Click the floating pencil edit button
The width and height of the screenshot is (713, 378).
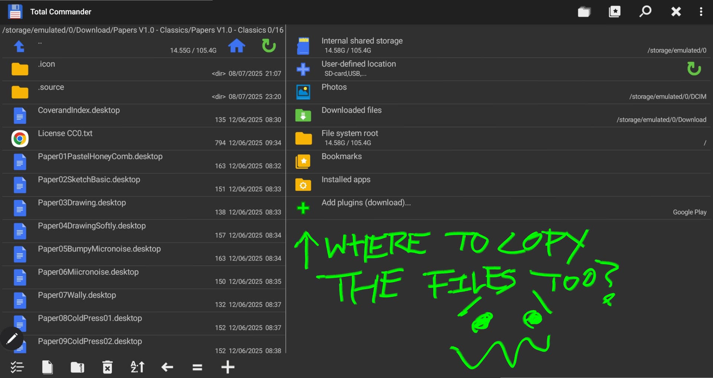tap(12, 338)
